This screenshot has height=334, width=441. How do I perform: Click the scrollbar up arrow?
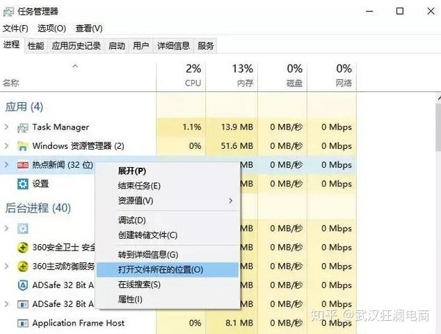pyautogui.click(x=439, y=98)
